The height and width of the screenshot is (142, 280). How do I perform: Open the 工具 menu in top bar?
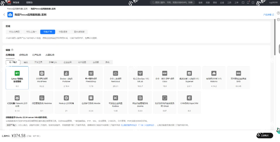[x=229, y=3]
